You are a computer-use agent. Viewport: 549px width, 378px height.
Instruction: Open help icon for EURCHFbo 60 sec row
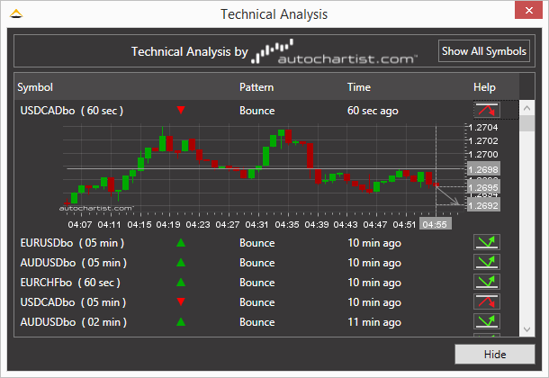coord(486,283)
